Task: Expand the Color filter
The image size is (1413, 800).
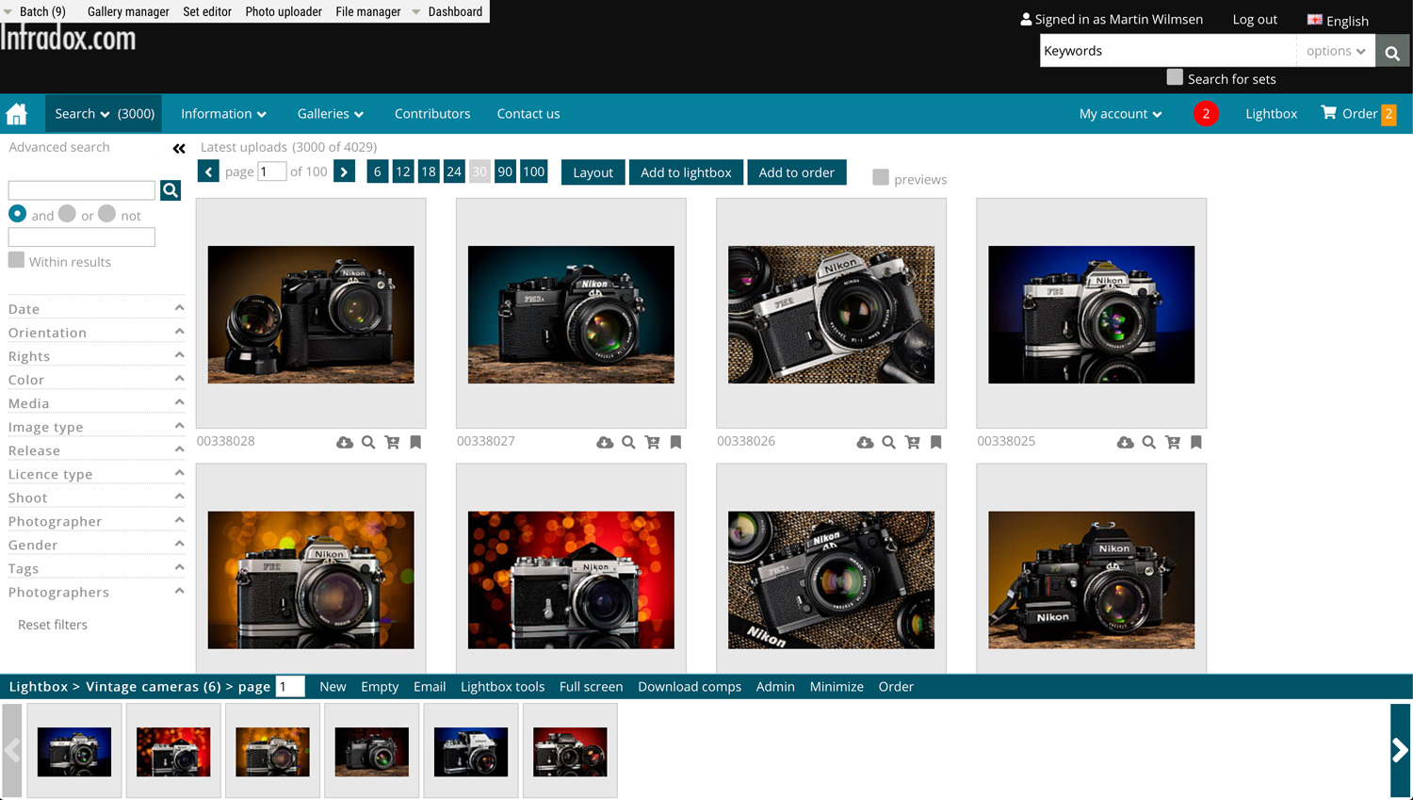Action: pos(95,379)
